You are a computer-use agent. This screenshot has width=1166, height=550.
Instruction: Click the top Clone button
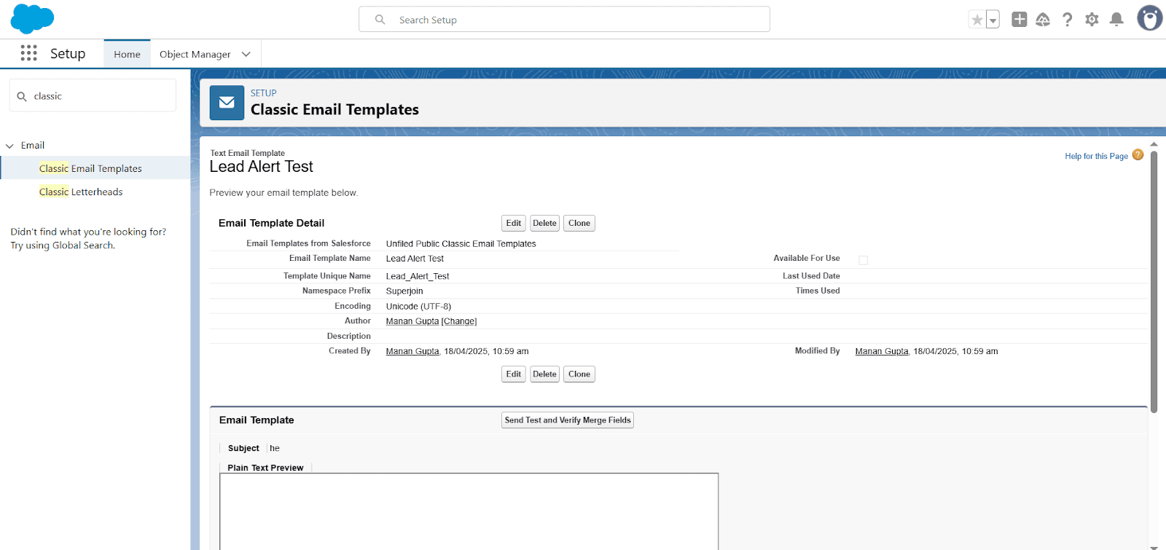point(579,223)
